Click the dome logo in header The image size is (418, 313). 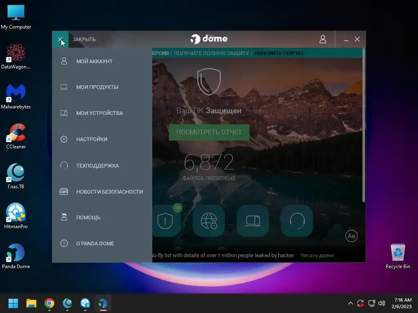[209, 39]
